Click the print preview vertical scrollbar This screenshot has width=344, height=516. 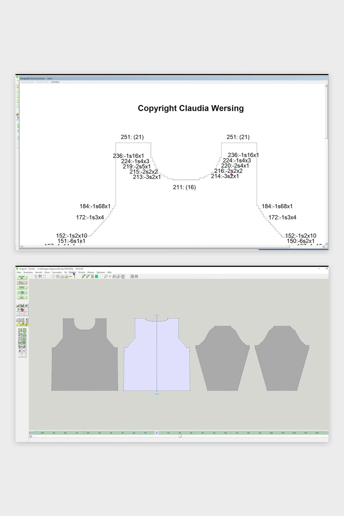[x=326, y=165]
